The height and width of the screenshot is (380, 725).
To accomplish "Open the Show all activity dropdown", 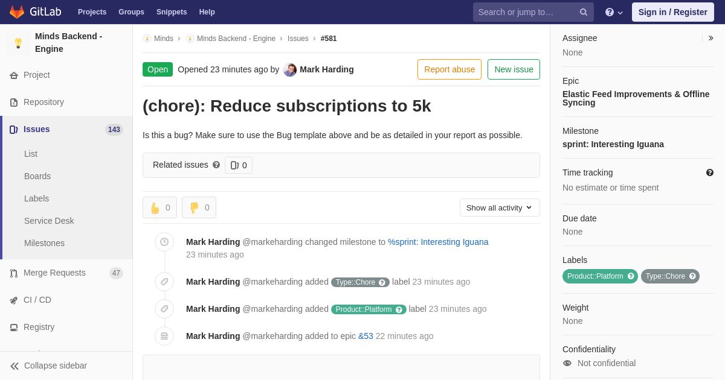I will (x=500, y=207).
